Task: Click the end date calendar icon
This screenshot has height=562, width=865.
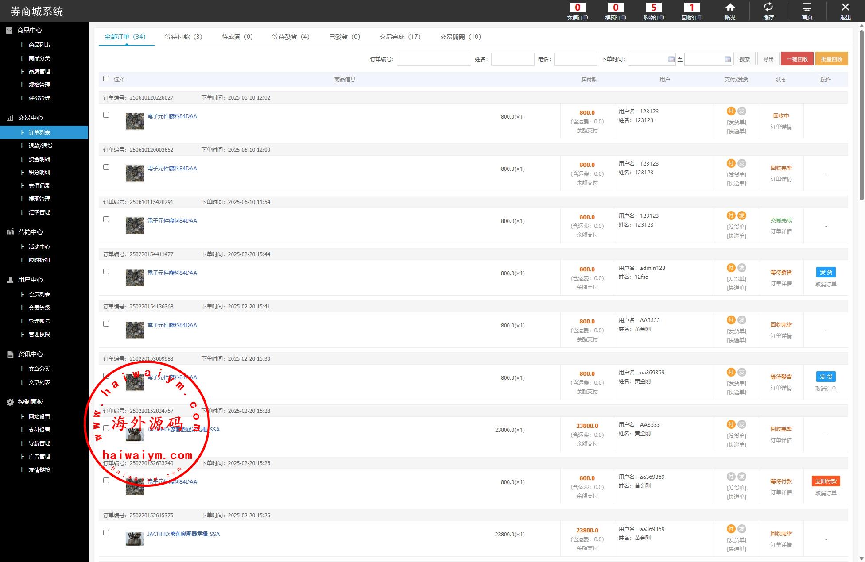Action: coord(727,59)
